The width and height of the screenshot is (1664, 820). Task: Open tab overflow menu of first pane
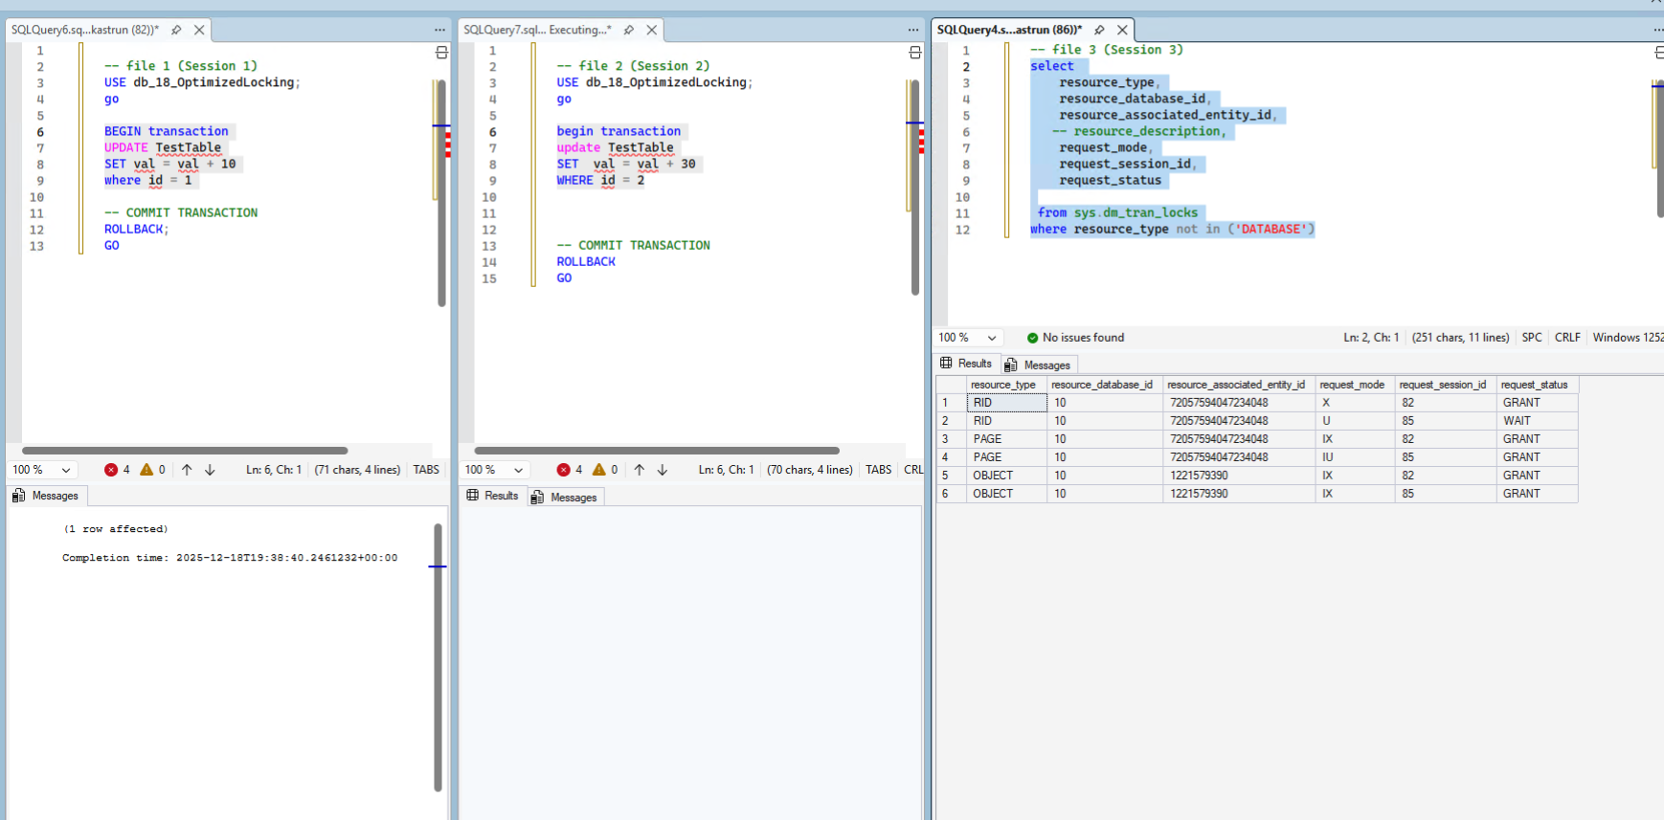[439, 30]
